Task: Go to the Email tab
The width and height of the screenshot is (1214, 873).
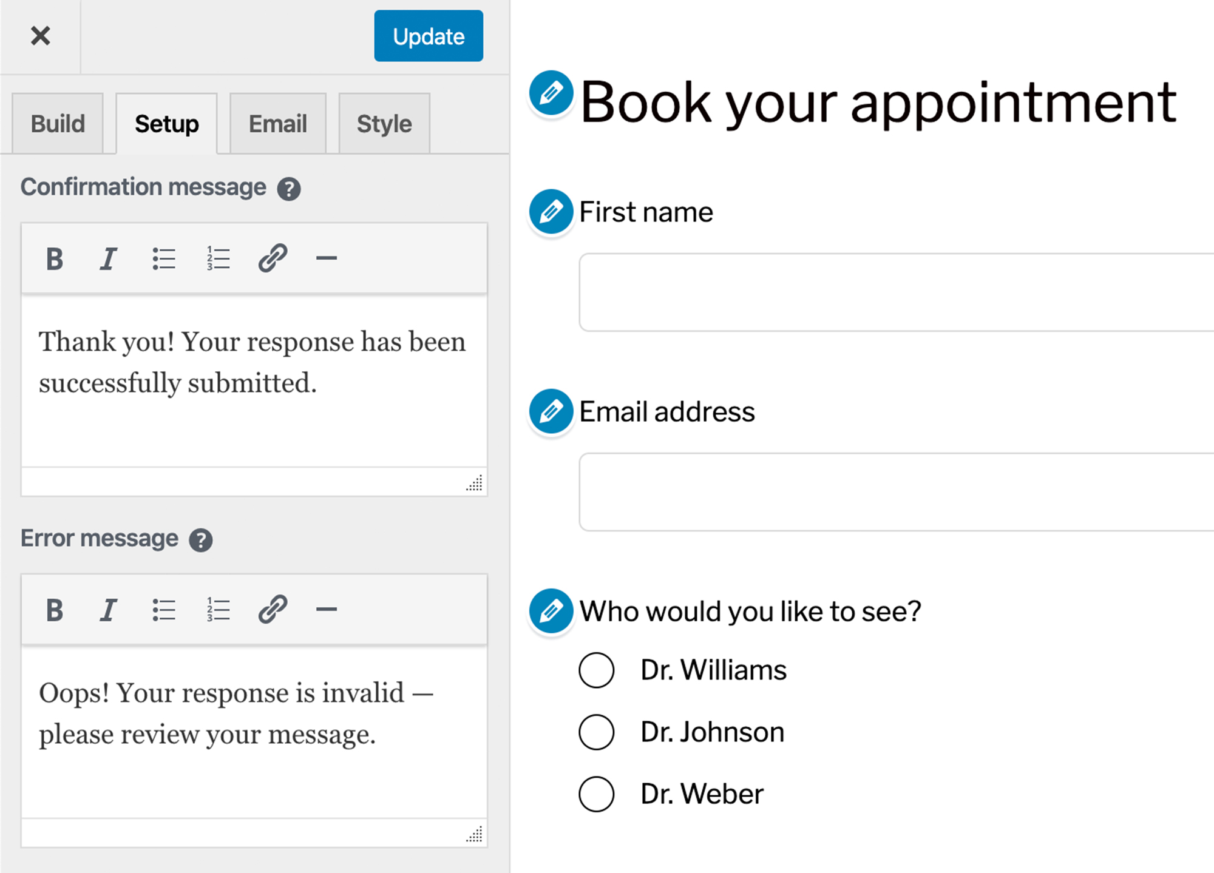Action: coord(277,124)
